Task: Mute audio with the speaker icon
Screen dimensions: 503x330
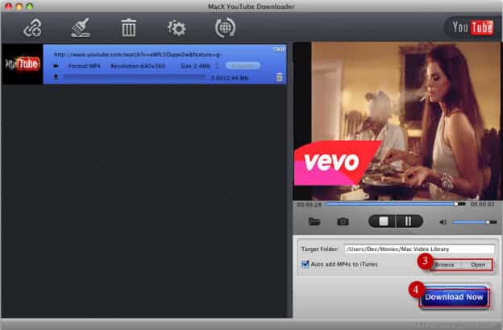Action: [443, 222]
